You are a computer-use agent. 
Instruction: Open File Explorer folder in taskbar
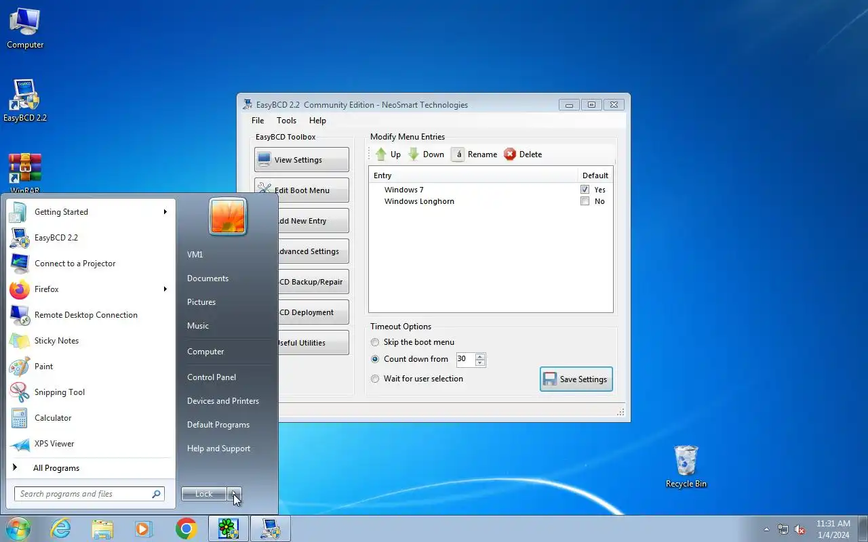(x=102, y=528)
